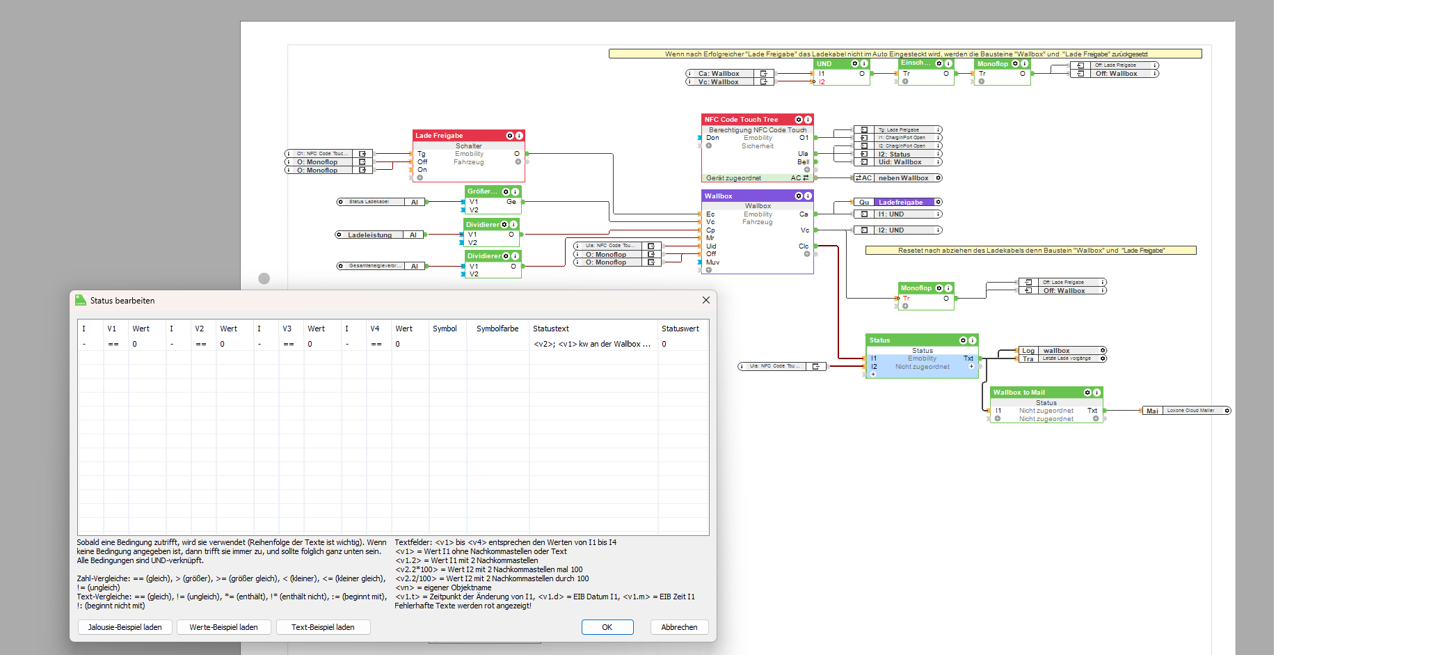Image resolution: width=1436 pixels, height=655 pixels.
Task: Open settings gear of Lade Freigabe block
Action: click(510, 136)
